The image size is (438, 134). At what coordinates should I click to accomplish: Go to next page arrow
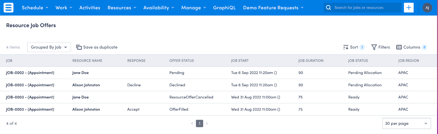[x=207, y=123]
